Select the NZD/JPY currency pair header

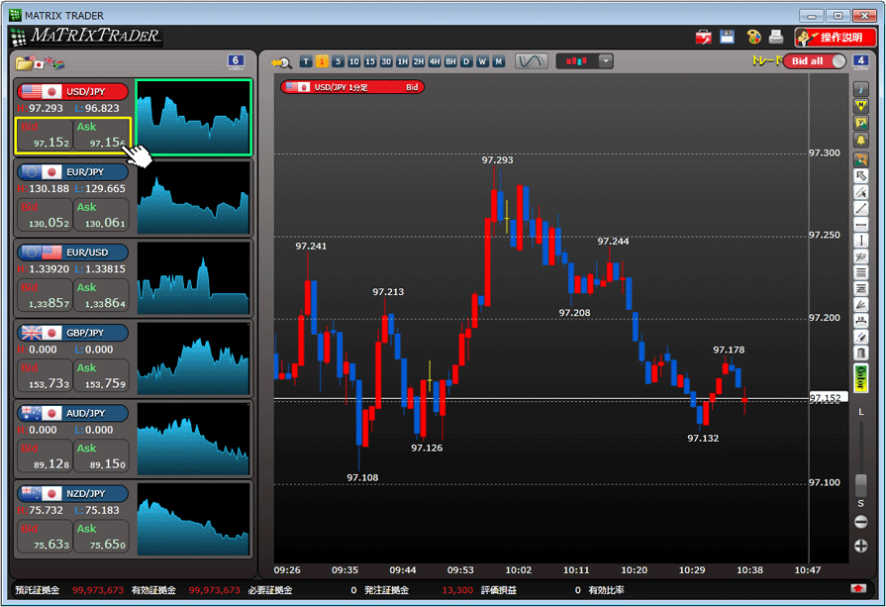[73, 493]
